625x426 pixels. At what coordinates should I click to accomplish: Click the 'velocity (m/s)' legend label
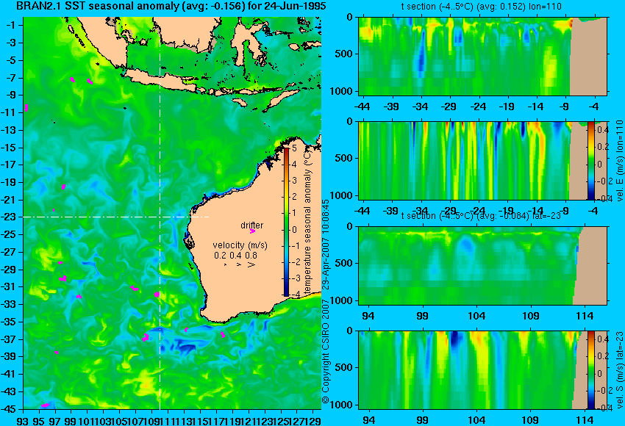[240, 245]
